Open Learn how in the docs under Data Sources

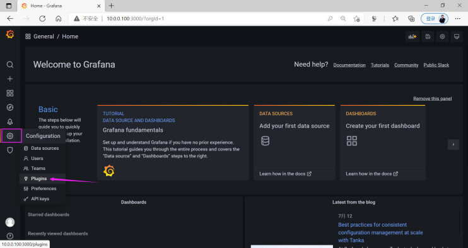pyautogui.click(x=285, y=174)
